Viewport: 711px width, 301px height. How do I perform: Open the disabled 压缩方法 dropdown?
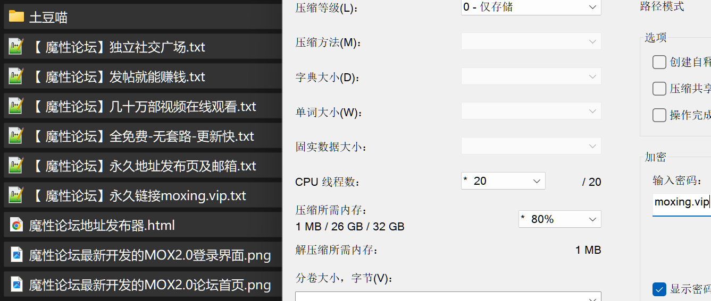coord(531,41)
